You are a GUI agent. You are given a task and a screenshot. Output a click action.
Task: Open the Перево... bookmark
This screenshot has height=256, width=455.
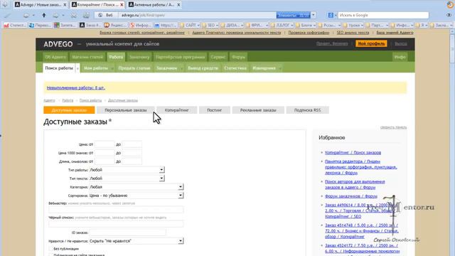40,26
